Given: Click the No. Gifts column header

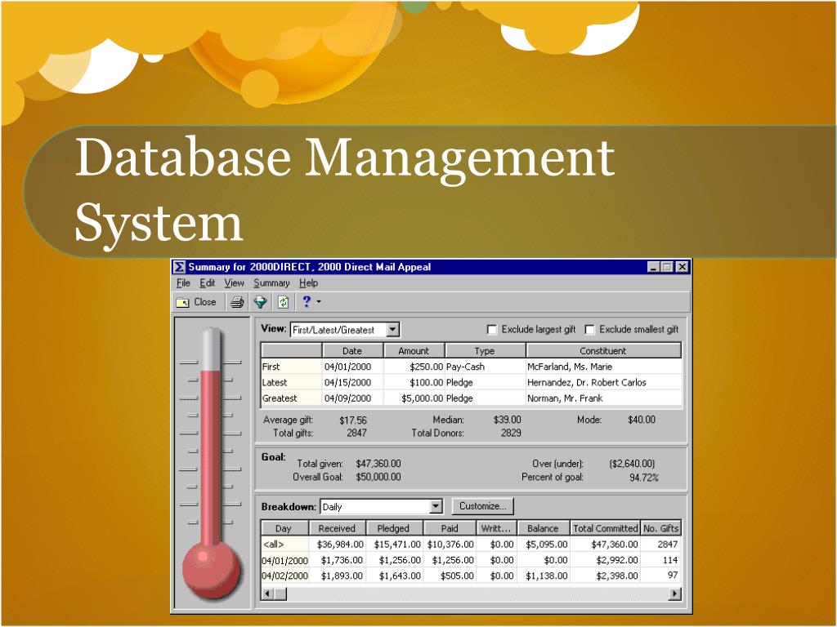Looking at the screenshot, I should click(660, 528).
